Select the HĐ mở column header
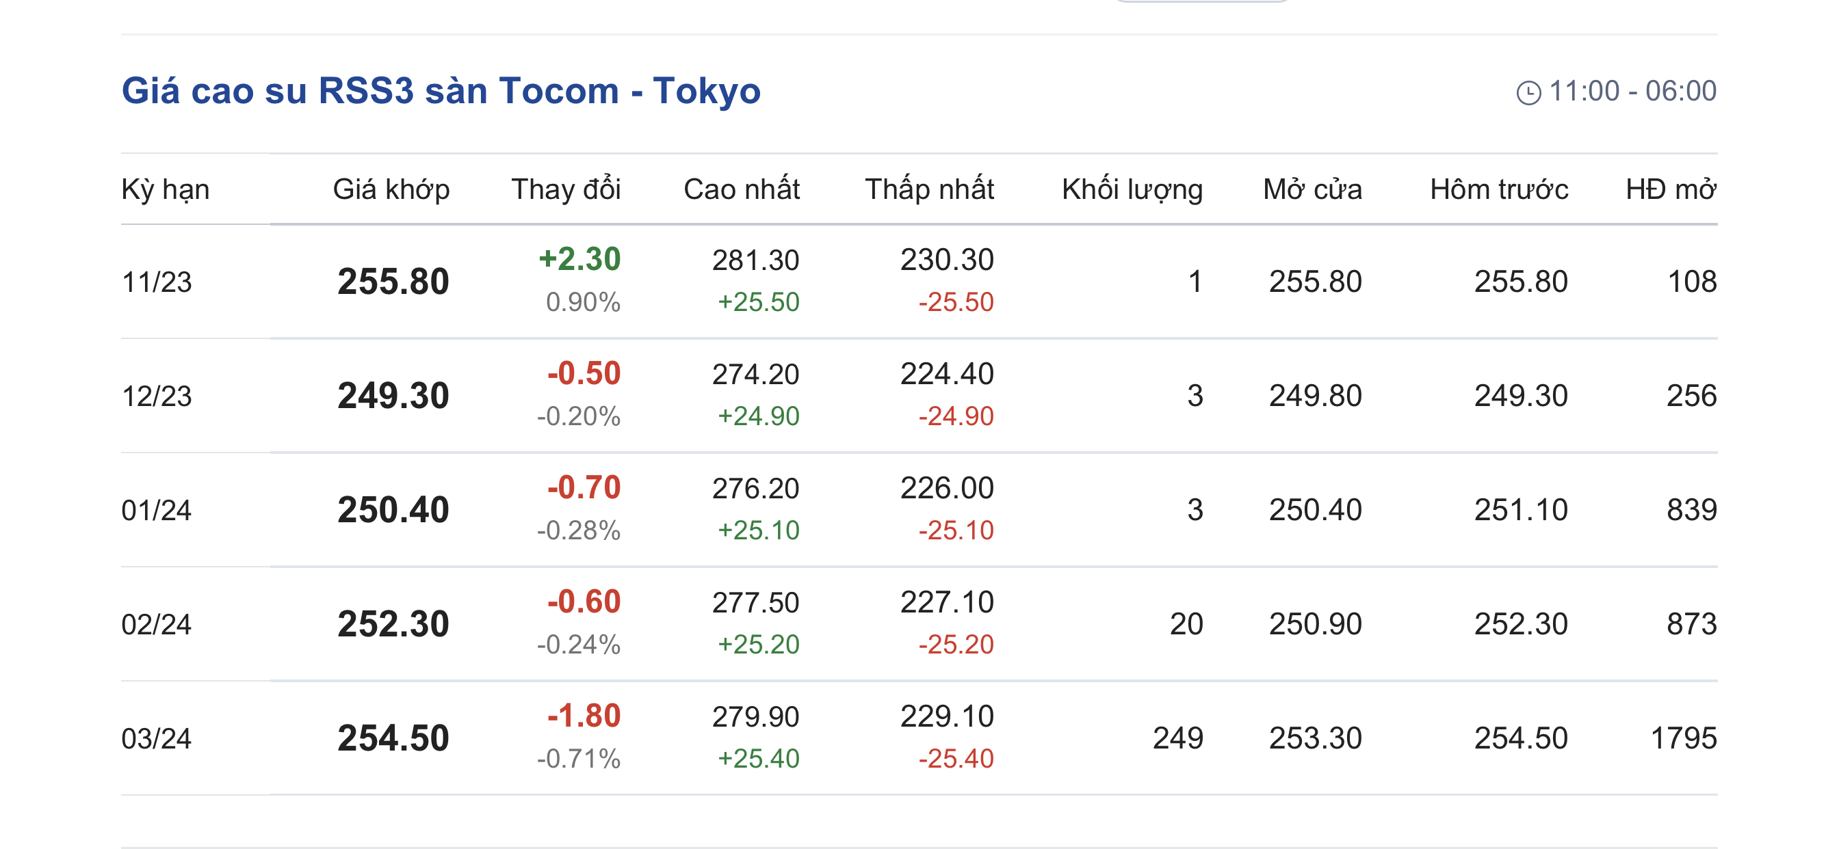Image resolution: width=1839 pixels, height=849 pixels. click(x=1671, y=190)
